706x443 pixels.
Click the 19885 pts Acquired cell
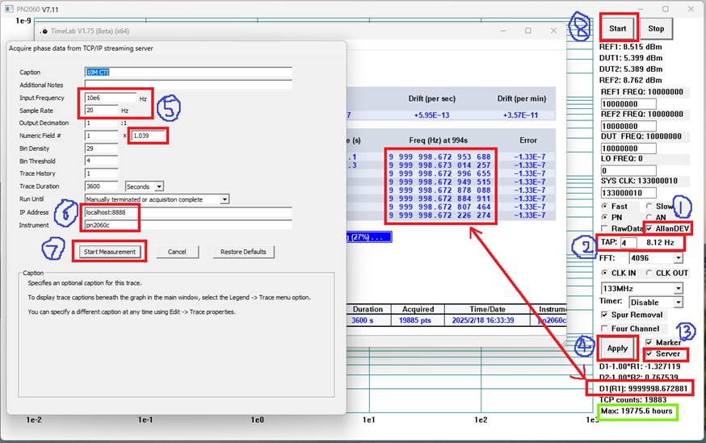pyautogui.click(x=414, y=320)
